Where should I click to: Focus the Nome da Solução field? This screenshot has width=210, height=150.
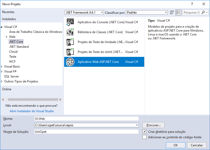[86, 132]
